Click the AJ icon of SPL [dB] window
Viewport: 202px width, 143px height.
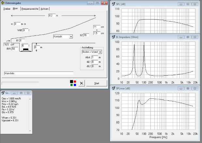pyautogui.click(x=113, y=4)
